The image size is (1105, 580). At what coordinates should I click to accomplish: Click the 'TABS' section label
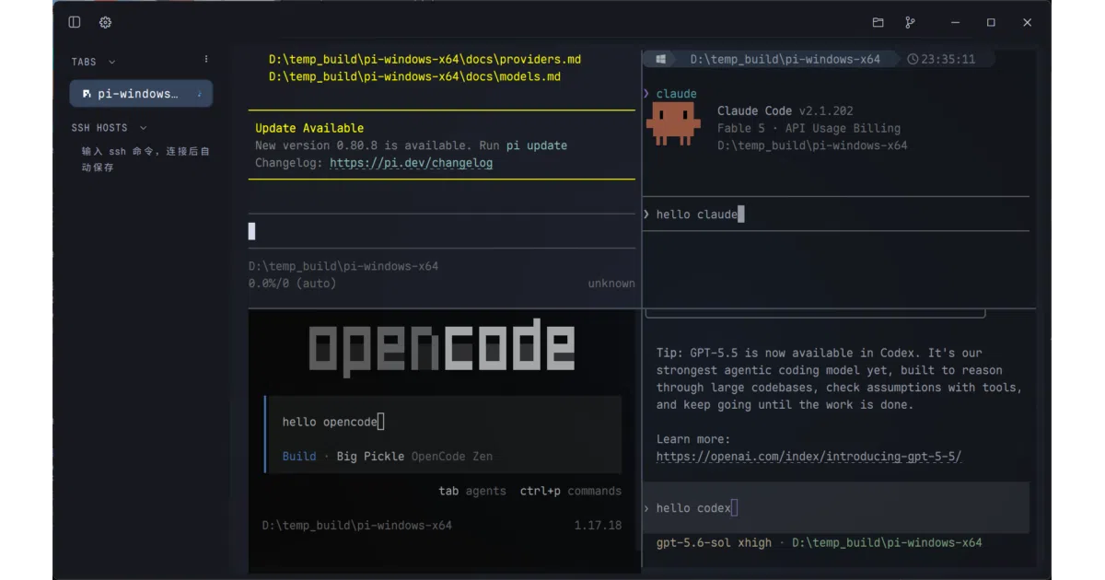click(x=84, y=62)
